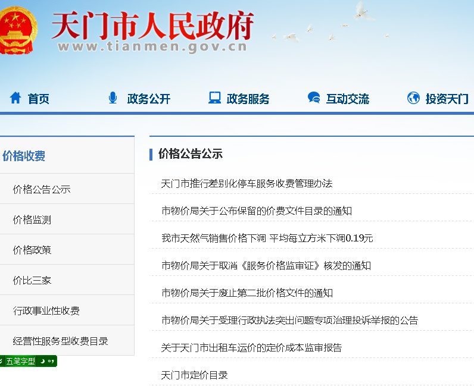Image resolution: width=474 pixels, height=386 pixels.
Task: Open notice on 公布保留的价费文件目录
Action: coord(257,211)
